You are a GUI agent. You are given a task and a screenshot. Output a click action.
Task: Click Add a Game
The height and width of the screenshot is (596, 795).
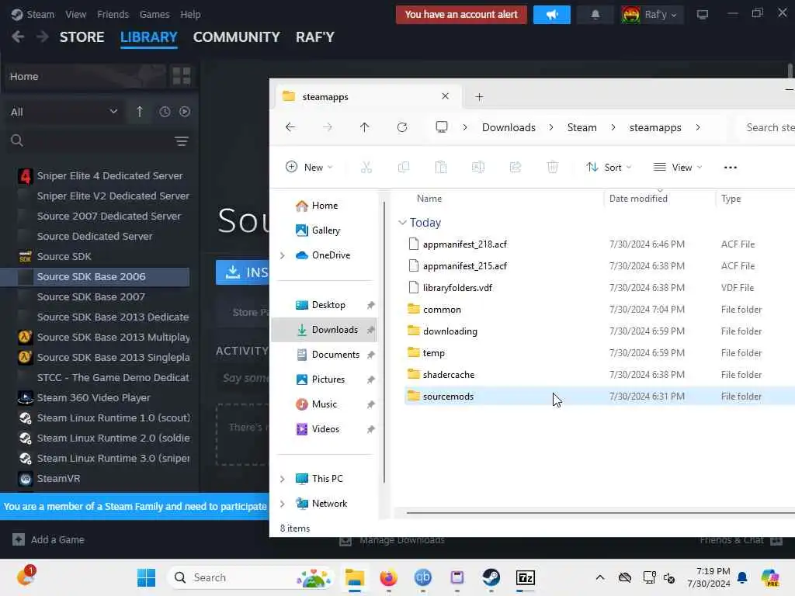point(48,540)
